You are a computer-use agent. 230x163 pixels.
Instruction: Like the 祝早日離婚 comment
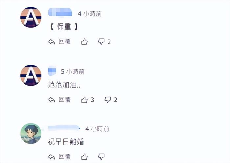click(84, 157)
